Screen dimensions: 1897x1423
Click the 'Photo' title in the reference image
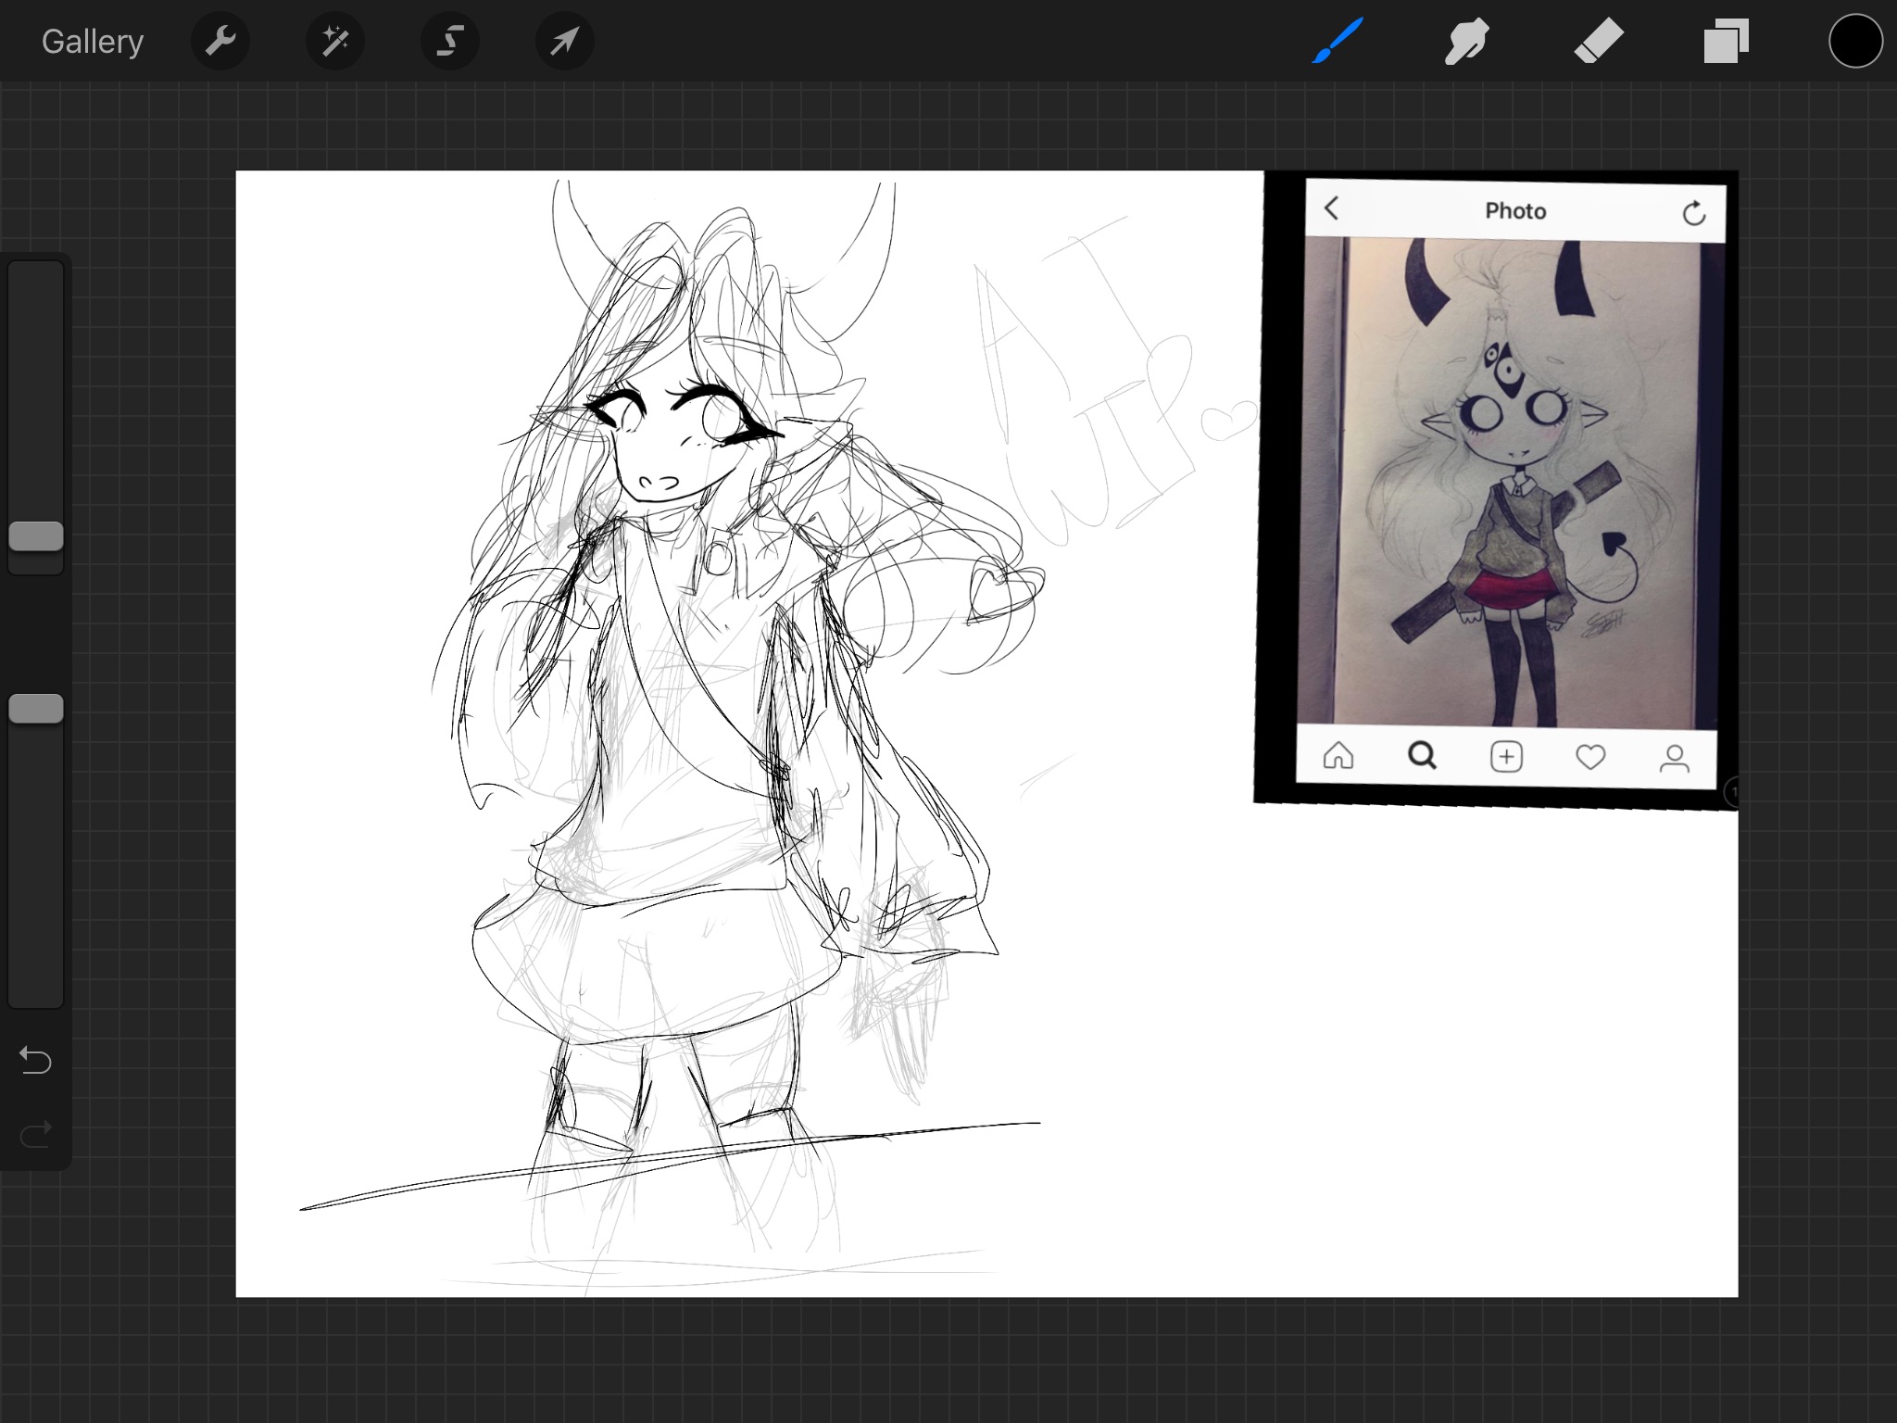pyautogui.click(x=1515, y=211)
